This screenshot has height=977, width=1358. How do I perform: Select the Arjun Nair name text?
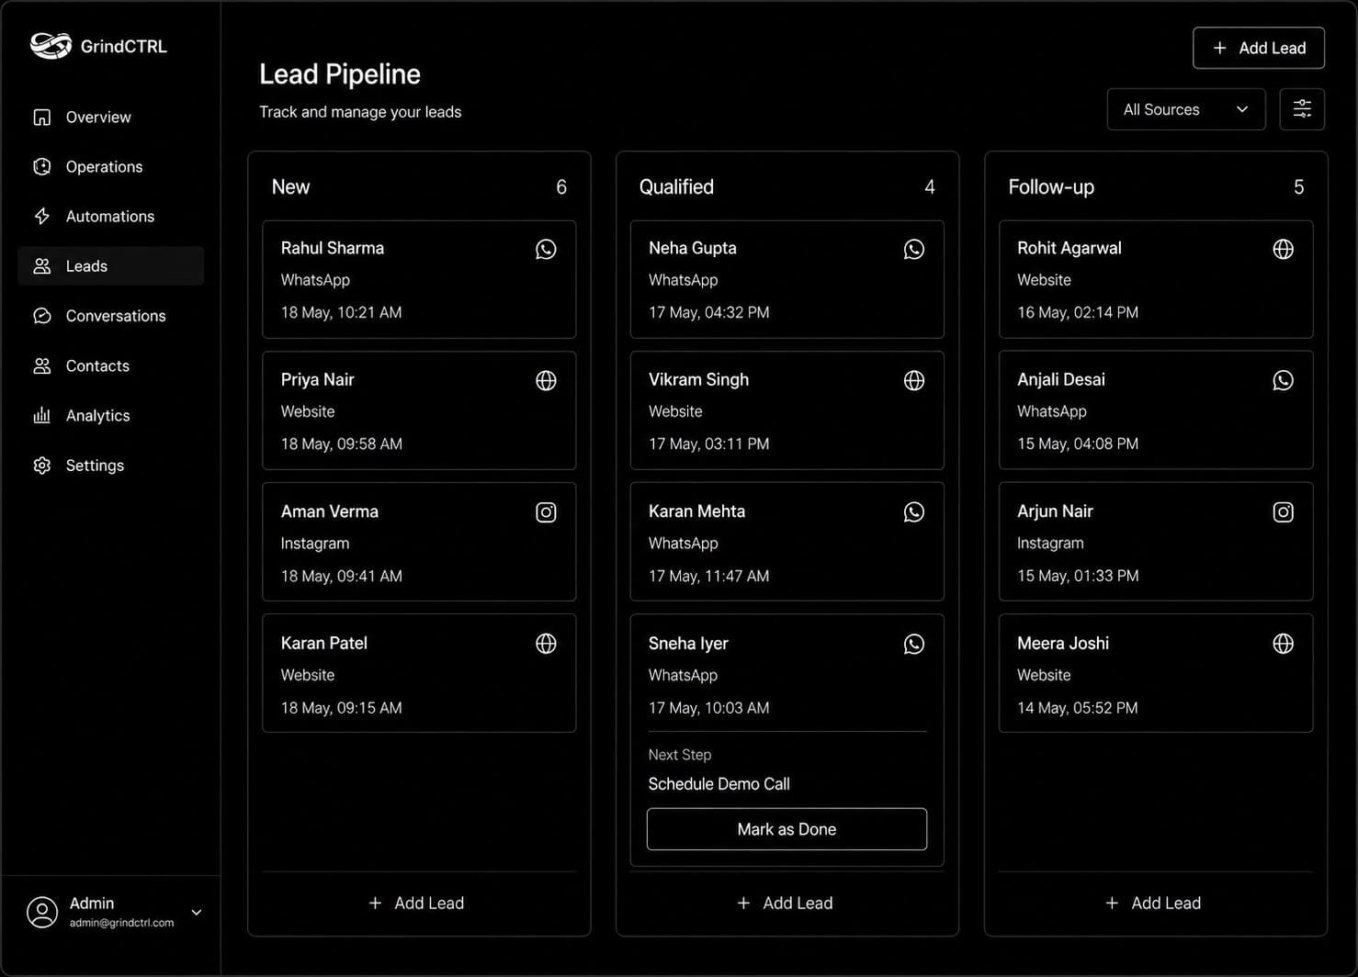(1055, 511)
